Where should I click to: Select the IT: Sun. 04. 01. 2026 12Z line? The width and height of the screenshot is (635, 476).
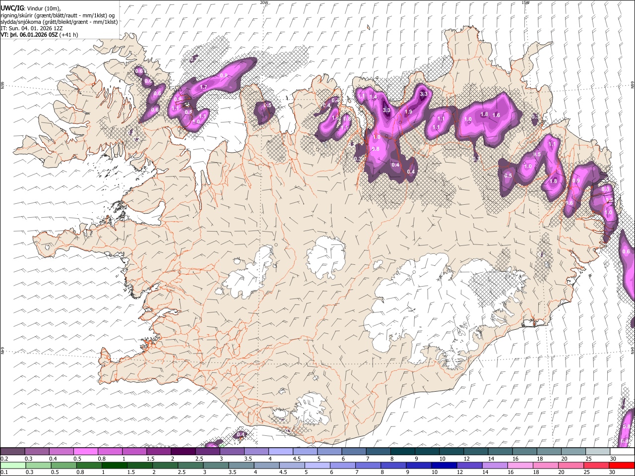(32, 28)
